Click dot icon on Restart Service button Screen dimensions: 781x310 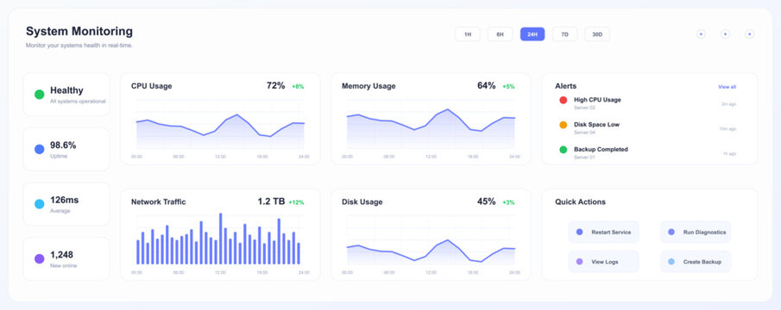[579, 232]
